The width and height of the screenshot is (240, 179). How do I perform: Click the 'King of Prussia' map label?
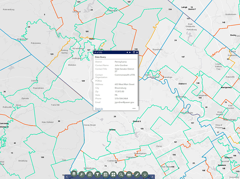click(219, 126)
